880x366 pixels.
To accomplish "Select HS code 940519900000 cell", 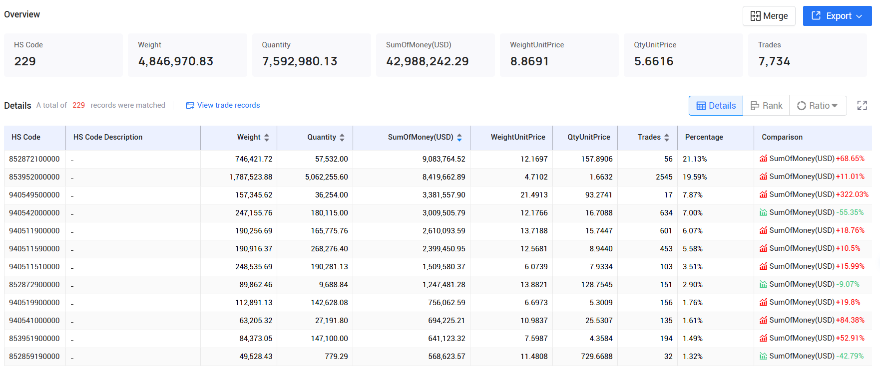I will coord(34,303).
